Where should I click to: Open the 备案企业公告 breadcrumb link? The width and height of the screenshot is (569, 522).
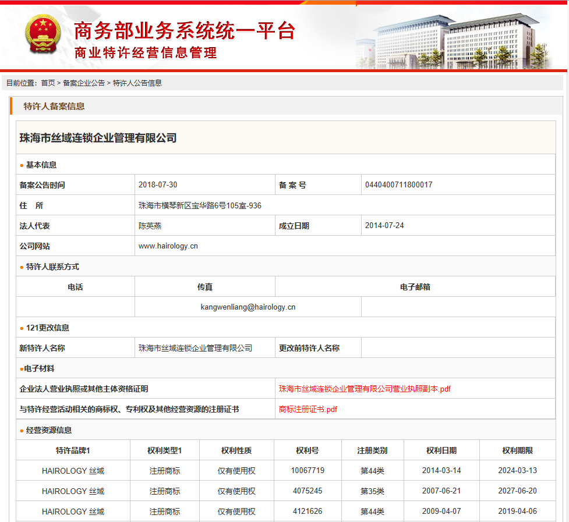[x=84, y=83]
